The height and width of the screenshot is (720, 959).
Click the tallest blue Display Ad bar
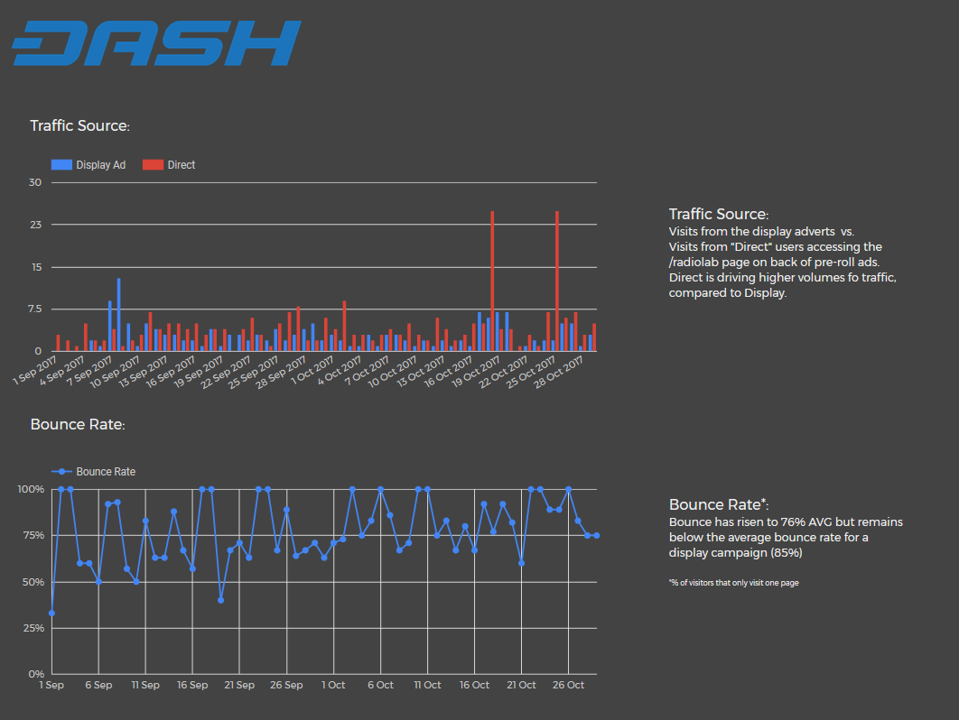point(118,315)
